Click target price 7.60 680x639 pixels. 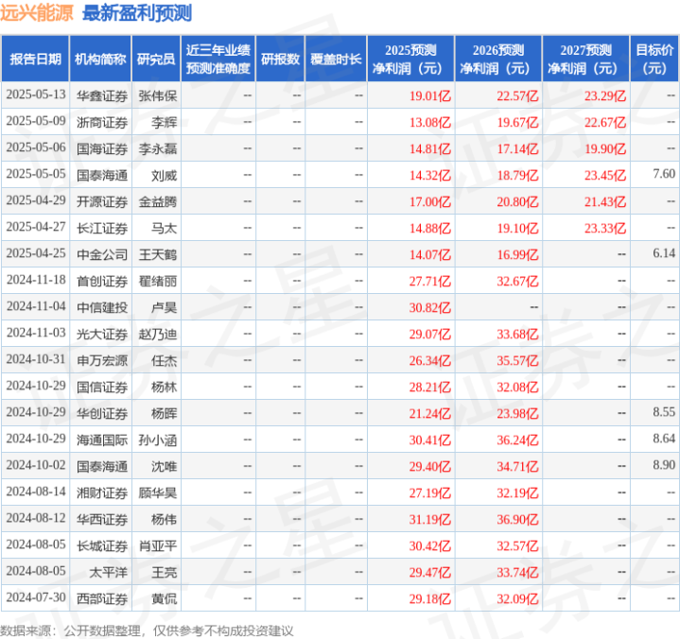coord(664,174)
